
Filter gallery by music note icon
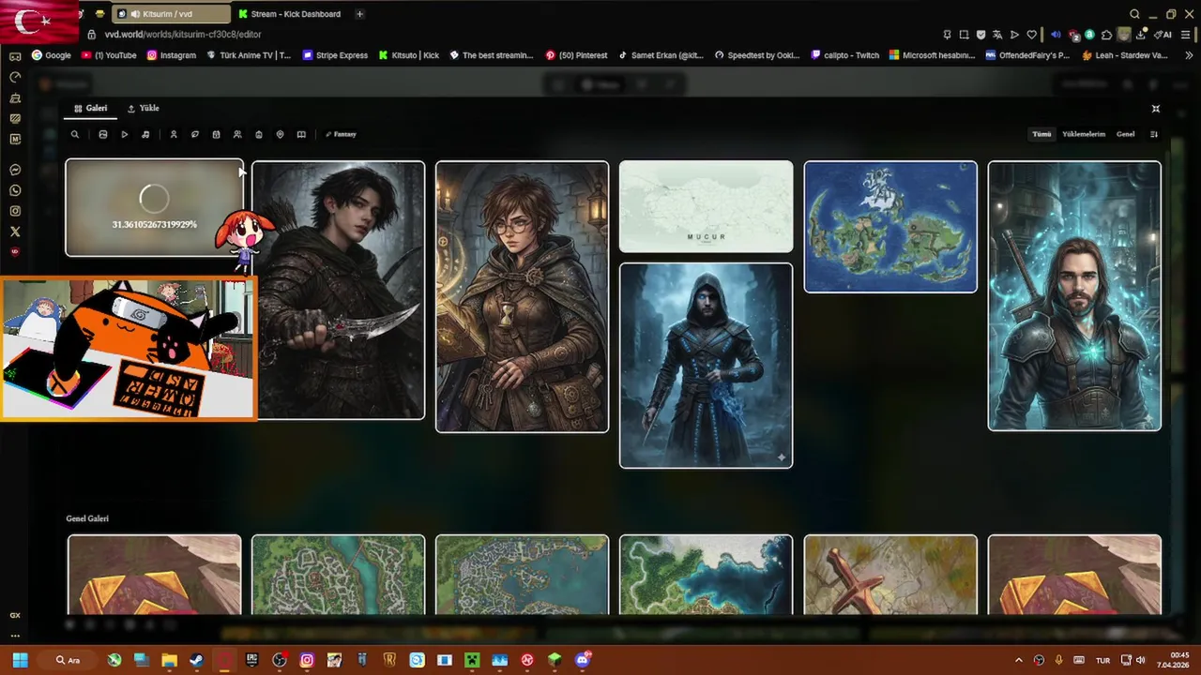145,134
